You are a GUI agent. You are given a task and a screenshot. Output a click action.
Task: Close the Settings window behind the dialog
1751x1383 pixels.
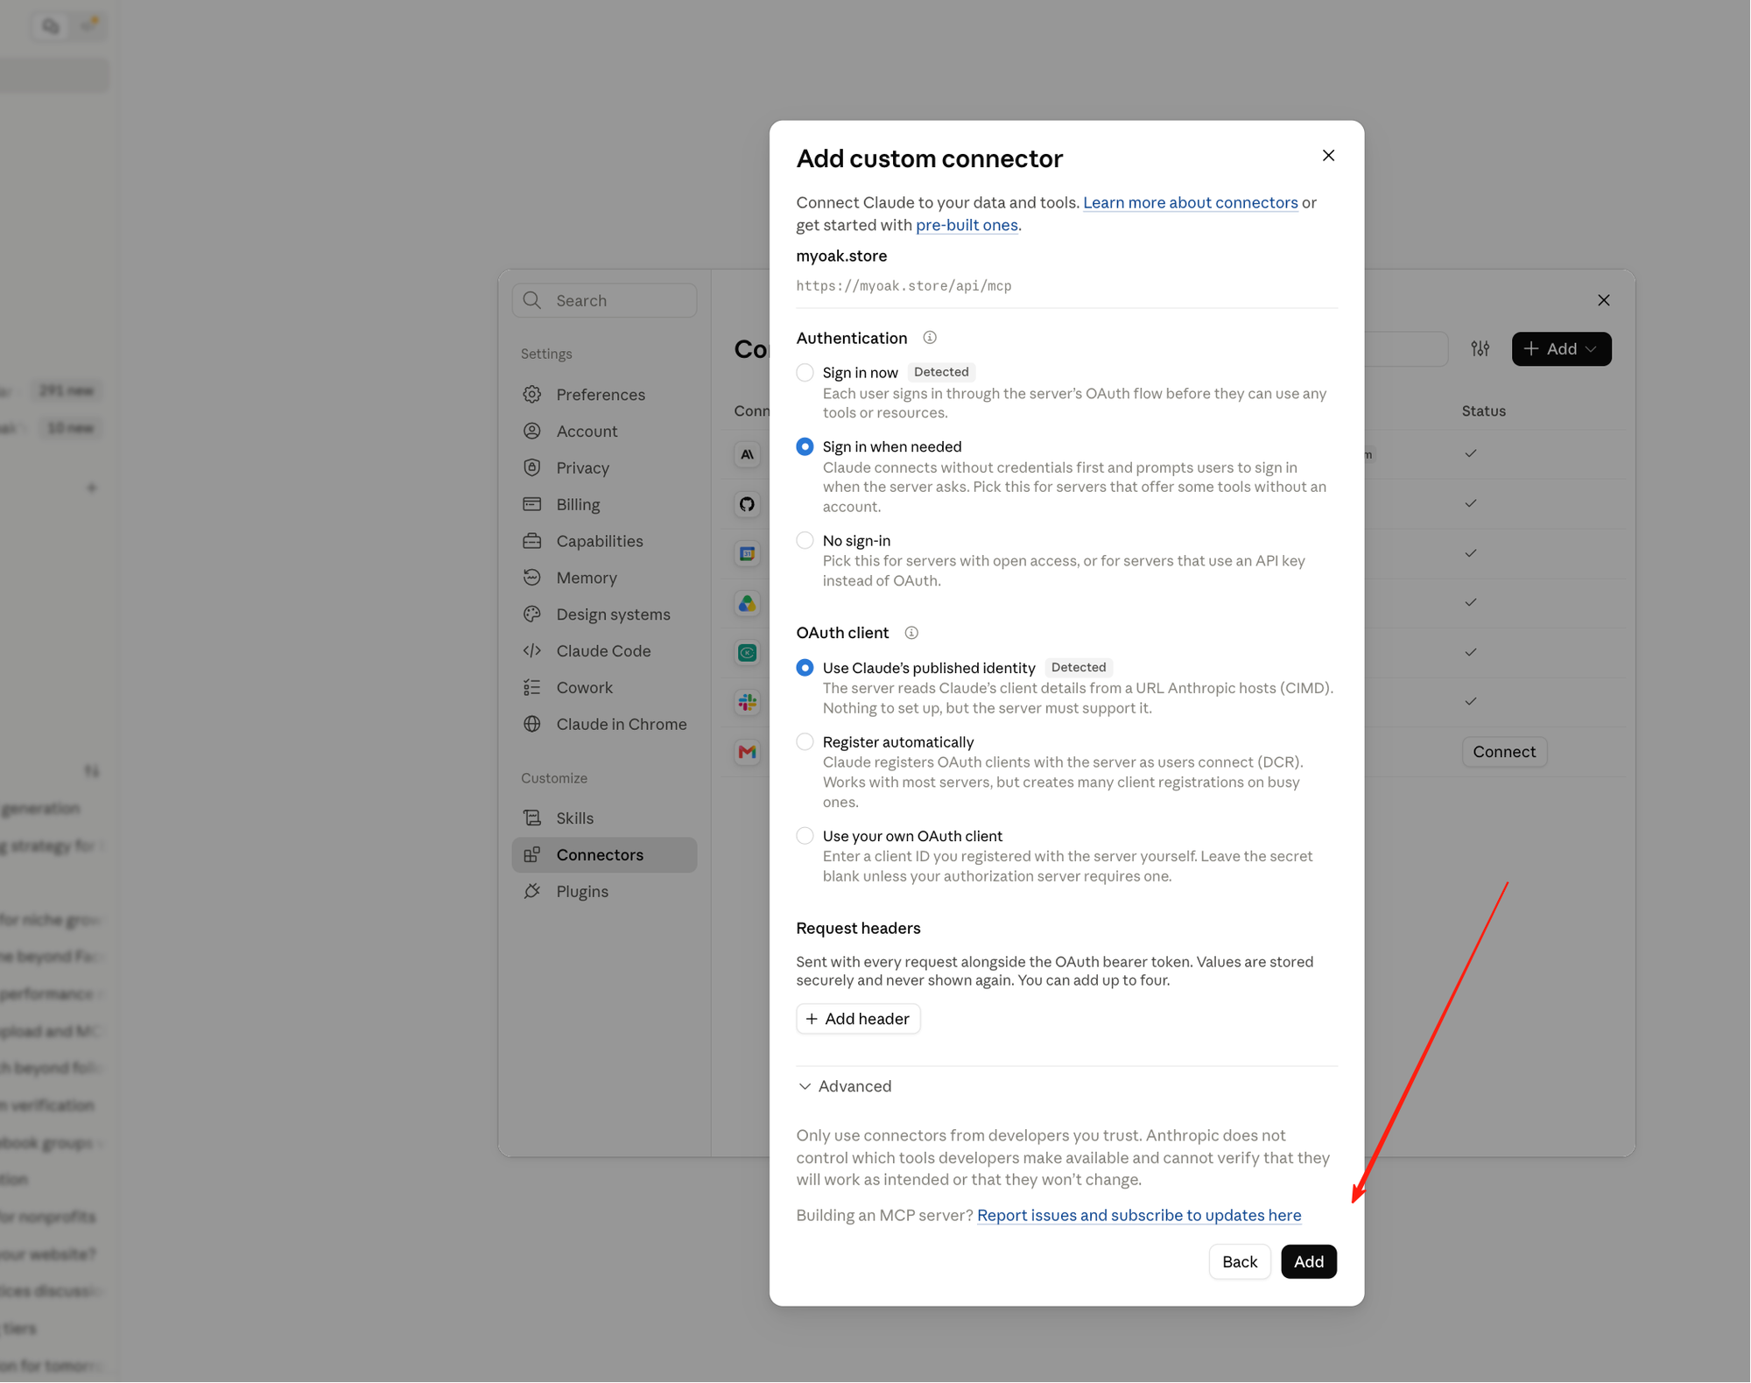1603,300
